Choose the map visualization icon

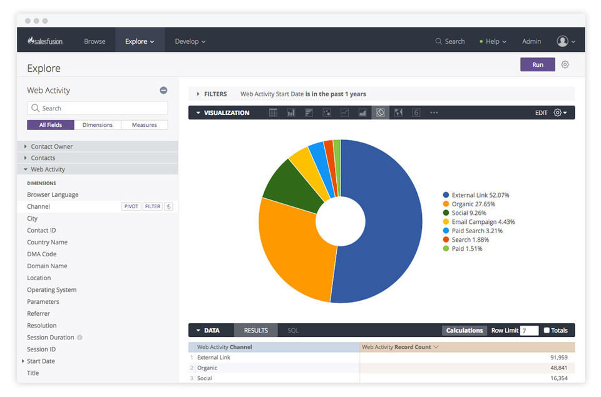coord(398,113)
